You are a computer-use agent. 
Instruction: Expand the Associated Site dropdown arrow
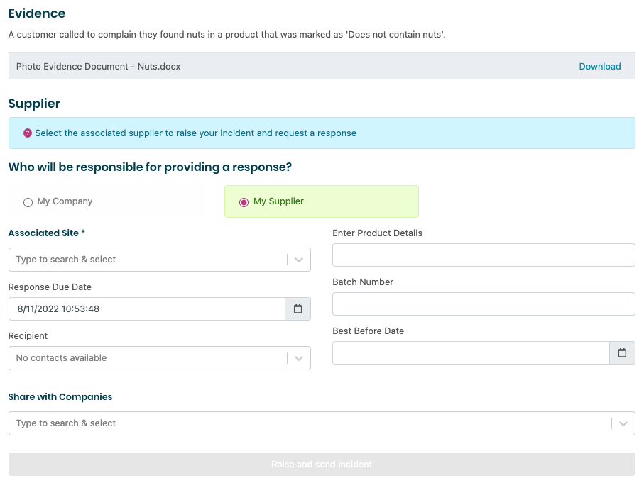coord(299,260)
